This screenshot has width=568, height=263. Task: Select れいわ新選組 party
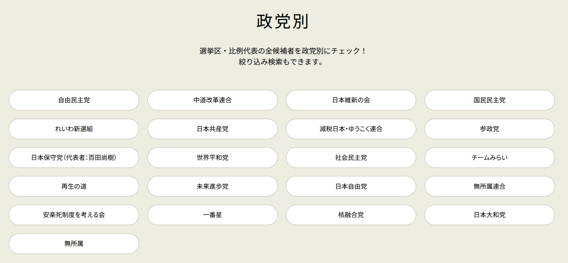74,129
